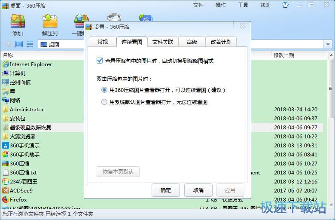The width and height of the screenshot is (335, 220).
Task: Click the scrollbar up arrow in file list
Action: pyautogui.click(x=331, y=55)
